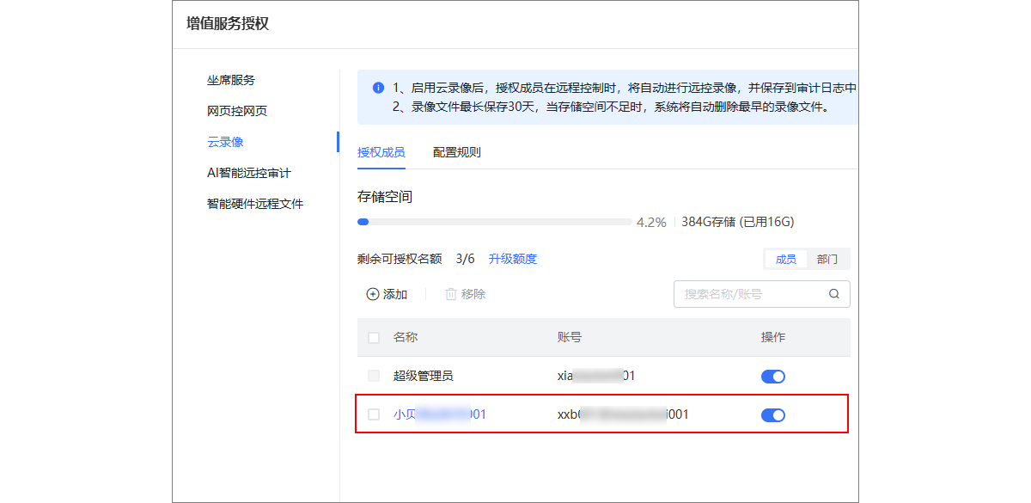This screenshot has height=503, width=1031.
Task: Disable cloud recording toggle for 超级管理员
Action: pos(772,376)
